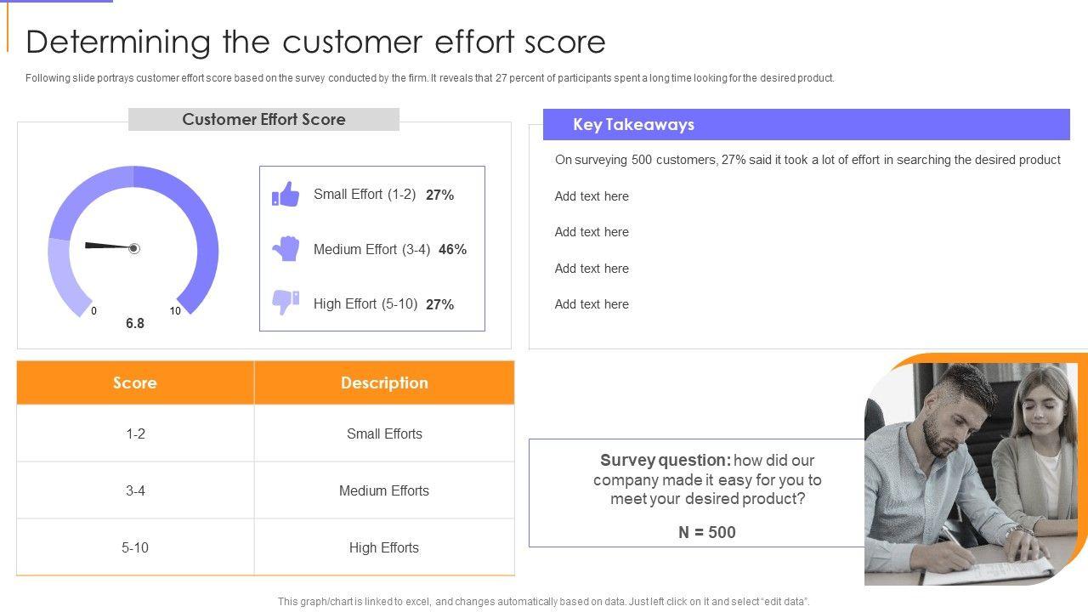Click the 6.8 gauge score value

pyautogui.click(x=135, y=324)
